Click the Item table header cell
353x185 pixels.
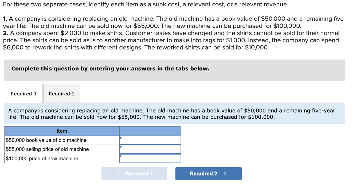click(62, 131)
